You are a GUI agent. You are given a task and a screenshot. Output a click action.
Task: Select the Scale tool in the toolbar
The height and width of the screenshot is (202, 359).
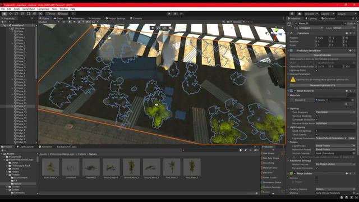[22, 13]
